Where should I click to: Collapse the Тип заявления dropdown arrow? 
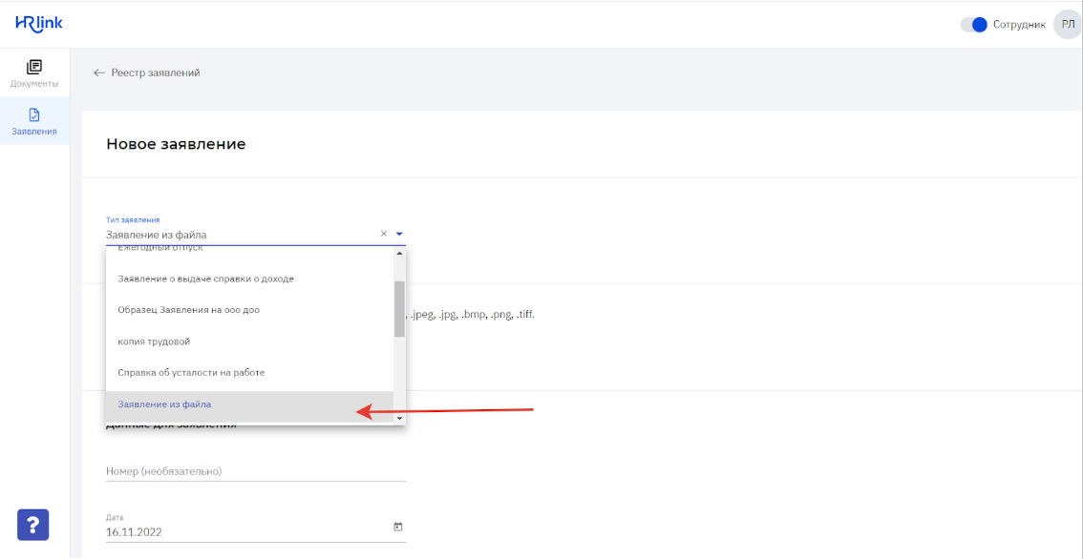(x=399, y=234)
